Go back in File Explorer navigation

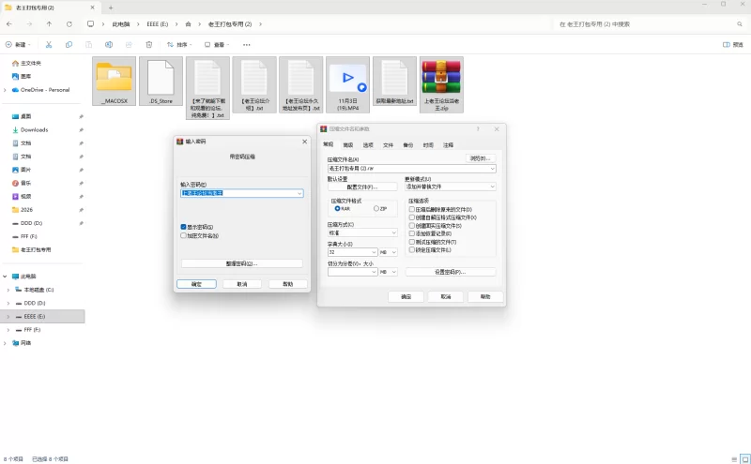[x=9, y=24]
